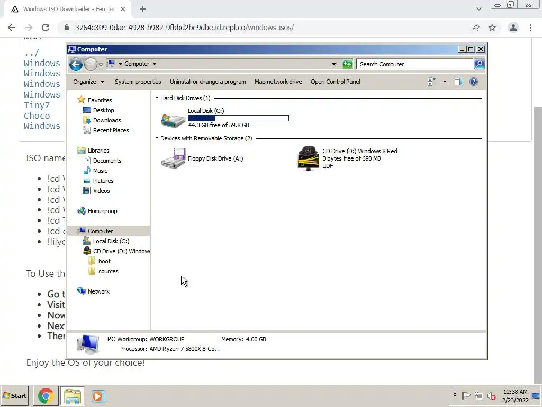
Task: Open Windows Media Player from taskbar
Action: [98, 395]
